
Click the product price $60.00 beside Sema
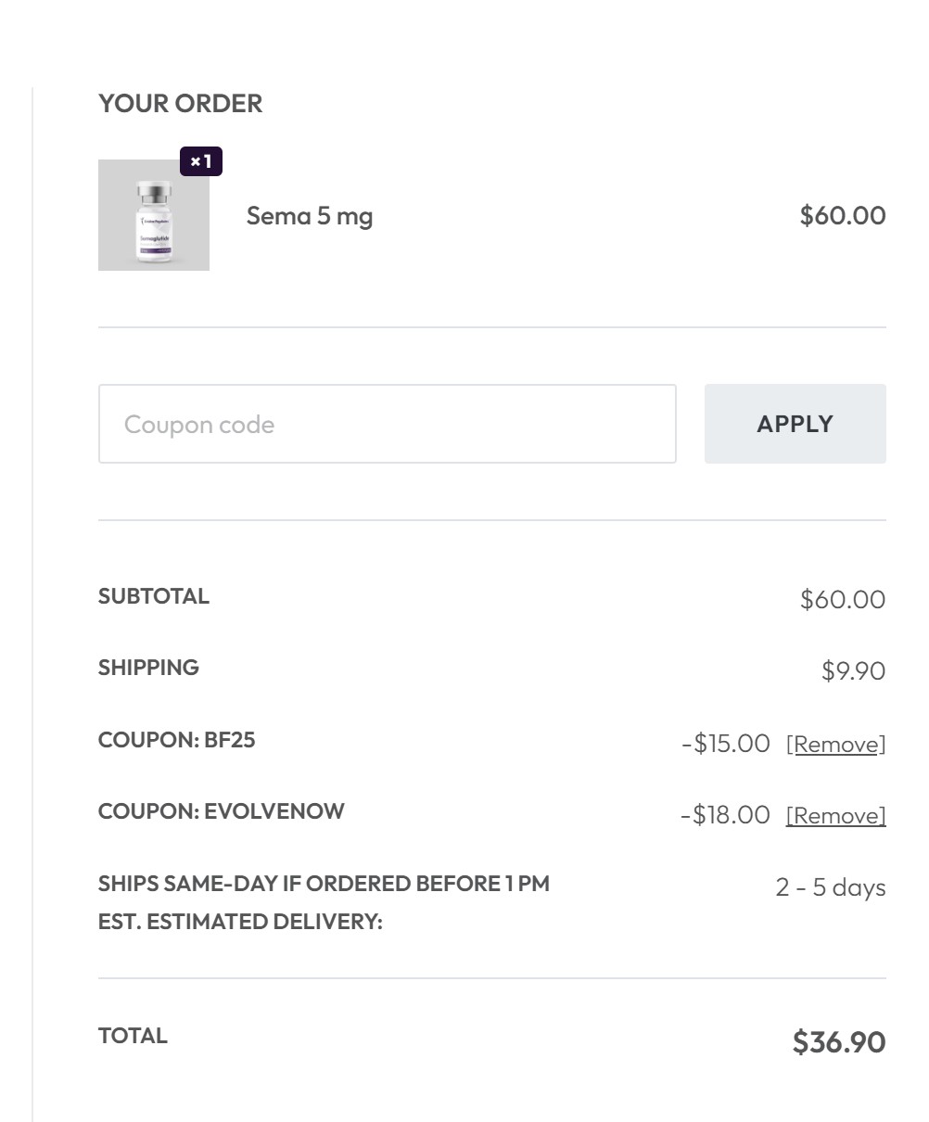842,216
